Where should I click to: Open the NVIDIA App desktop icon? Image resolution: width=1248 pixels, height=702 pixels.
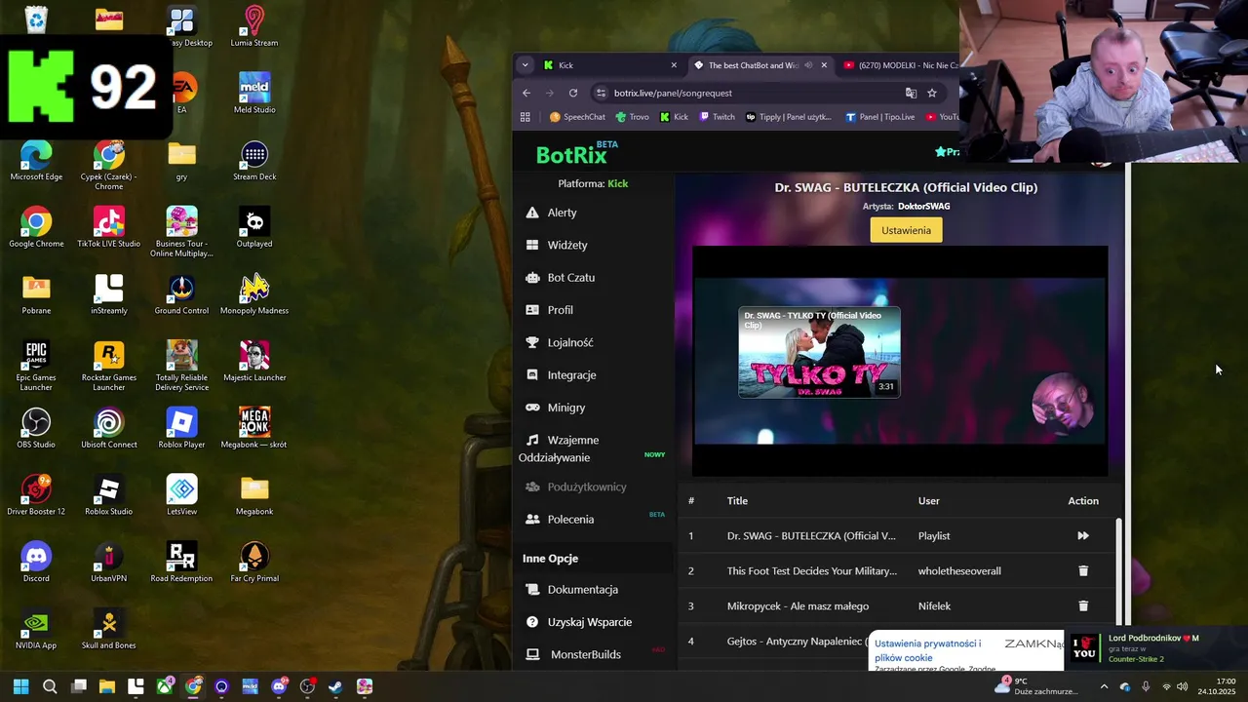(x=36, y=630)
